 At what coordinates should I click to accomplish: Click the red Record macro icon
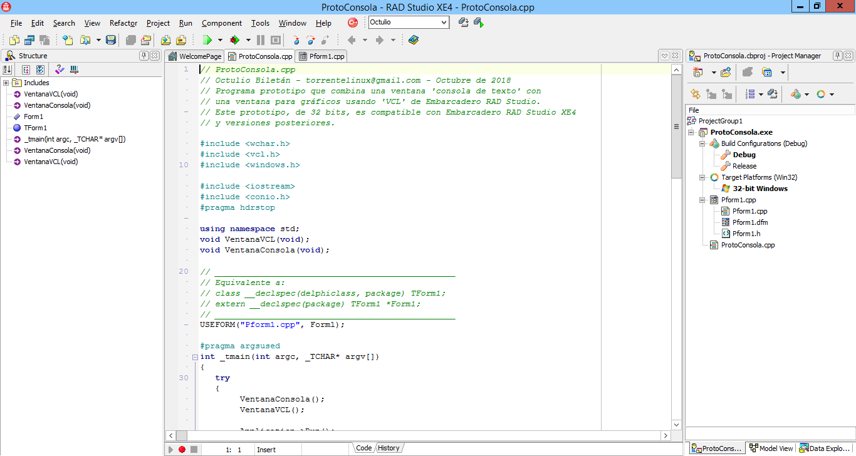coord(182,449)
